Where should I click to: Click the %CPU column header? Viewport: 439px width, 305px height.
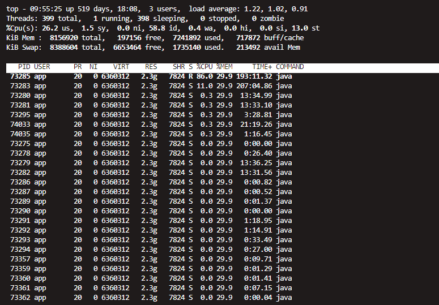click(x=204, y=67)
